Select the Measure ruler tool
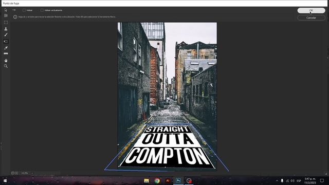Viewport: 329px width, 185px height. click(6, 53)
